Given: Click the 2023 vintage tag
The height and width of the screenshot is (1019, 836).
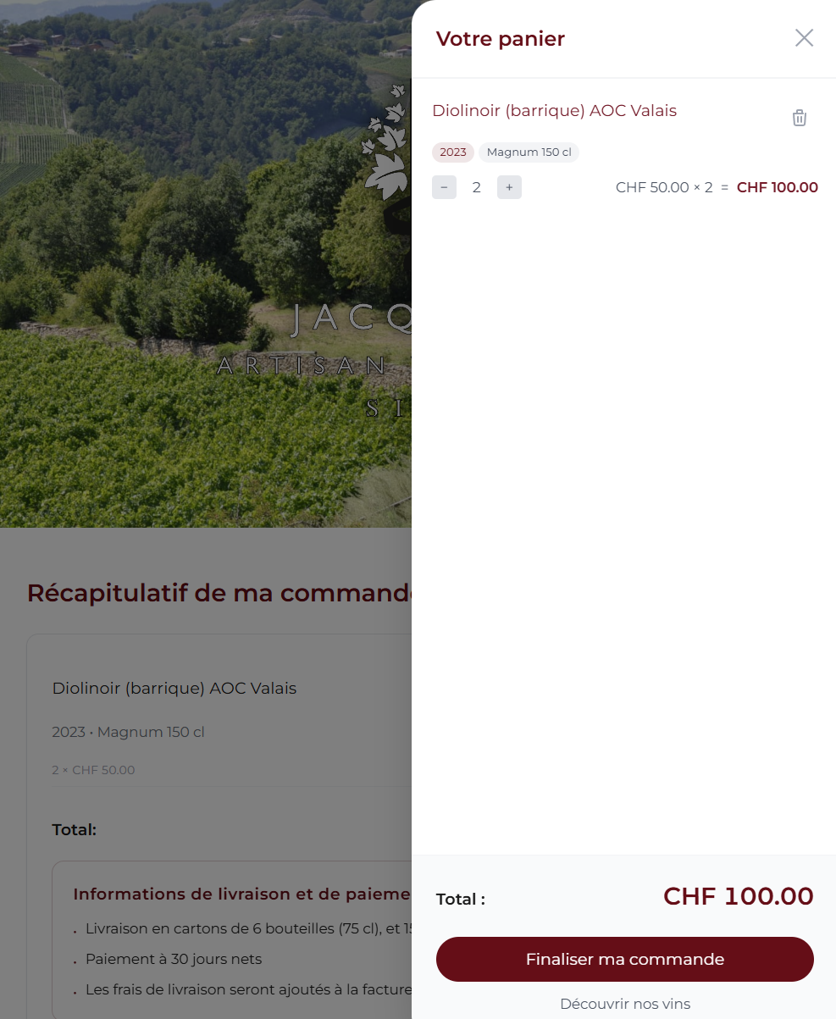Looking at the screenshot, I should click(x=453, y=152).
